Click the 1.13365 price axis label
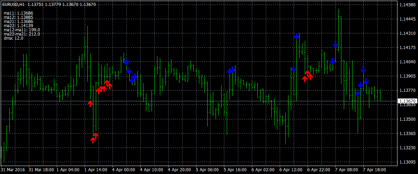418x174 pixels. 407,134
